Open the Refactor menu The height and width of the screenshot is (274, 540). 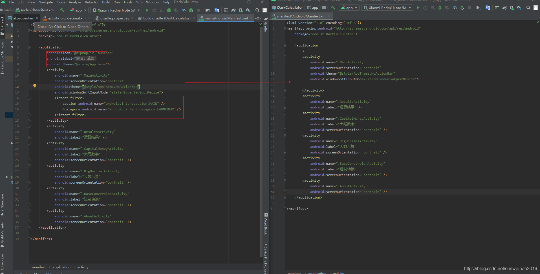[x=92, y=2]
